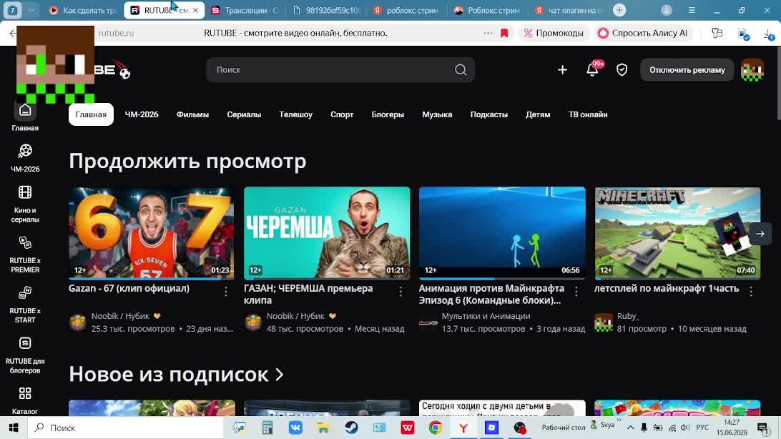Select the Телешоу category tab
The width and height of the screenshot is (781, 439).
click(x=296, y=114)
